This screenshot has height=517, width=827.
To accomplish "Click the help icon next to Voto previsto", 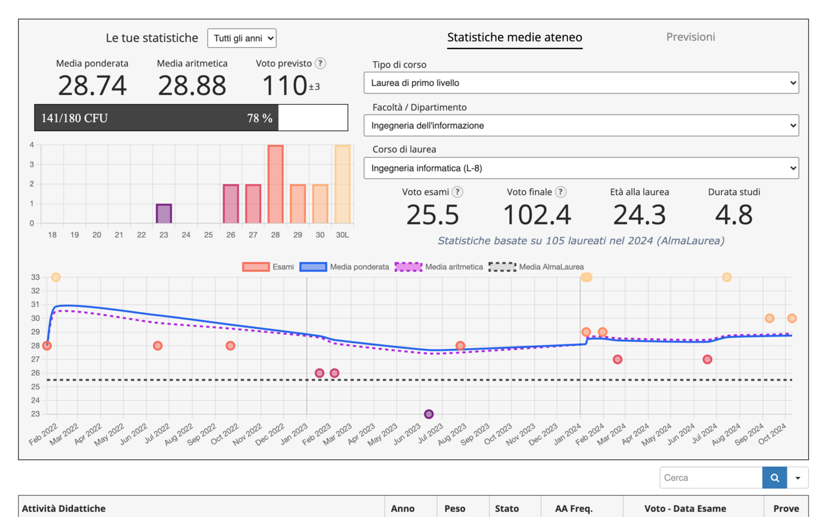I will pos(320,63).
